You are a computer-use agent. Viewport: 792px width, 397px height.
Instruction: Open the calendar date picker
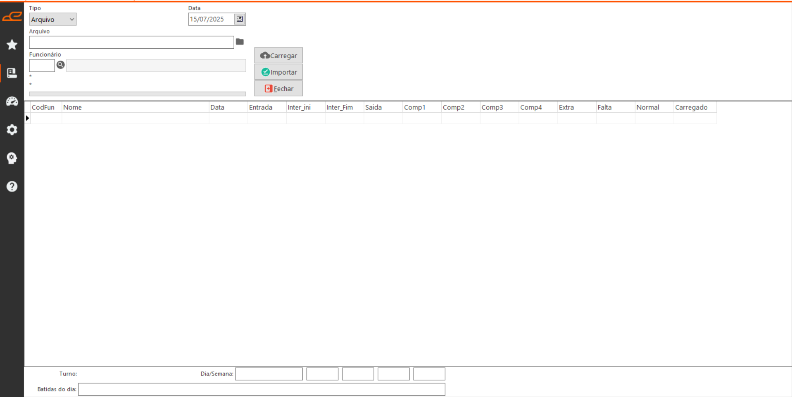tap(240, 19)
